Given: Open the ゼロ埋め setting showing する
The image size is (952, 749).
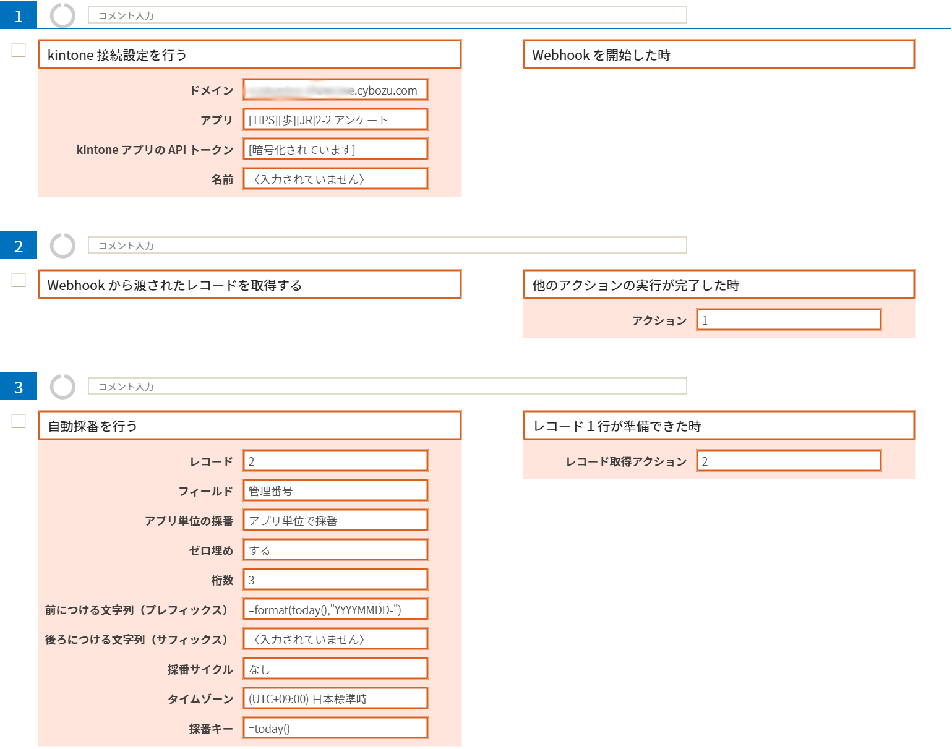Looking at the screenshot, I should 335,550.
